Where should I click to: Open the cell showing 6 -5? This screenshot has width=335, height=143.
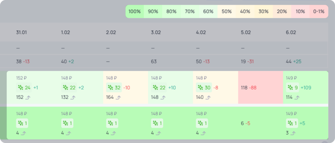click(260, 123)
